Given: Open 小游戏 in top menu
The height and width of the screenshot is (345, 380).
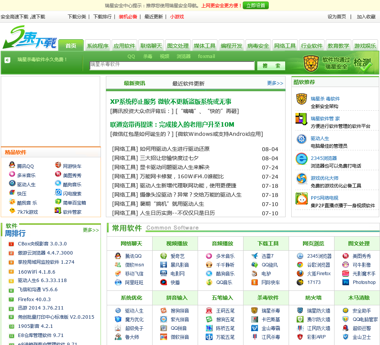Looking at the screenshot, I should tap(177, 17).
